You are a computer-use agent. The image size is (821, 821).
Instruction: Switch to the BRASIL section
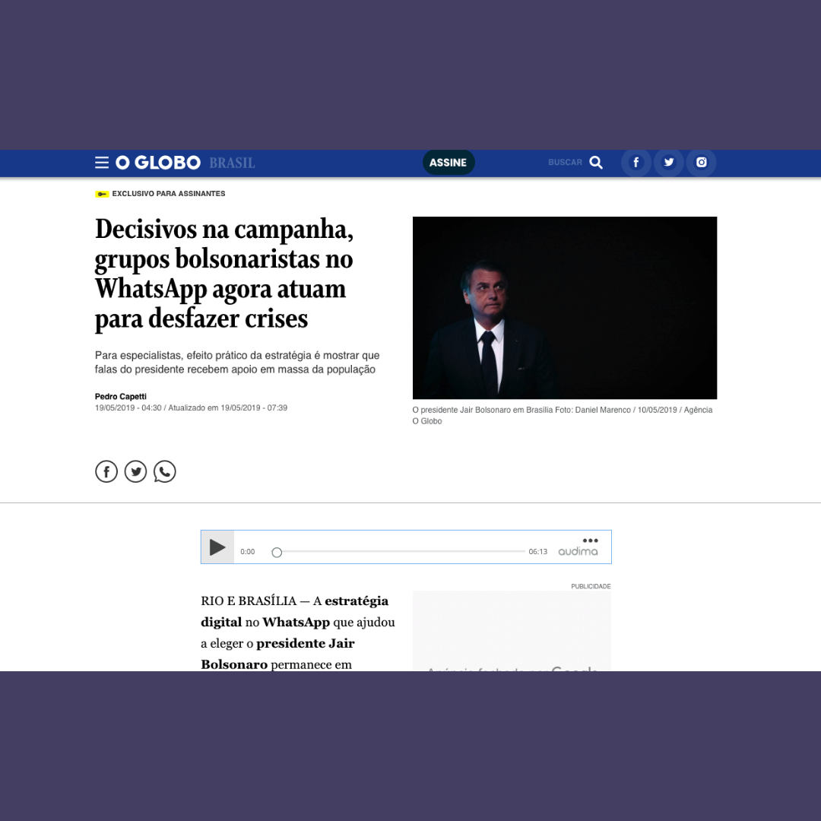coord(232,162)
